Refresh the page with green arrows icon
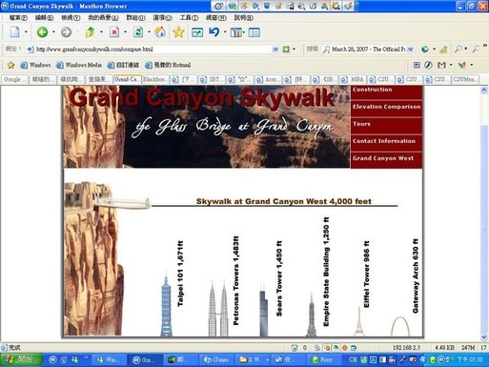Viewport: 489px width, 367px height. click(138, 32)
